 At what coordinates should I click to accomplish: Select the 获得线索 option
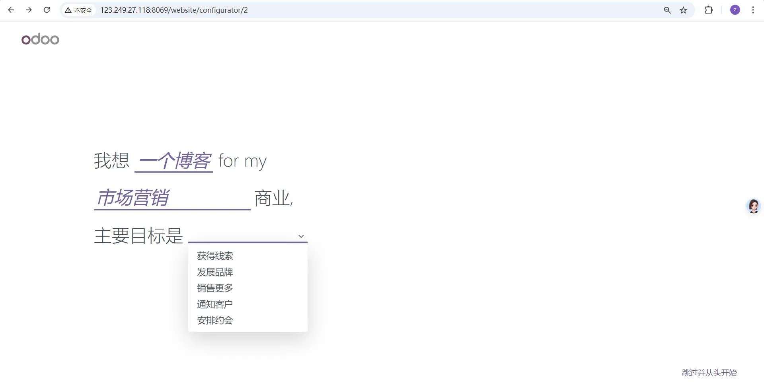(x=215, y=256)
